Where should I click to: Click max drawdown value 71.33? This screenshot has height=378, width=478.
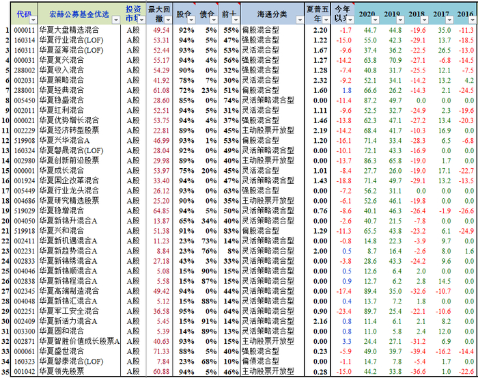pos(161,351)
